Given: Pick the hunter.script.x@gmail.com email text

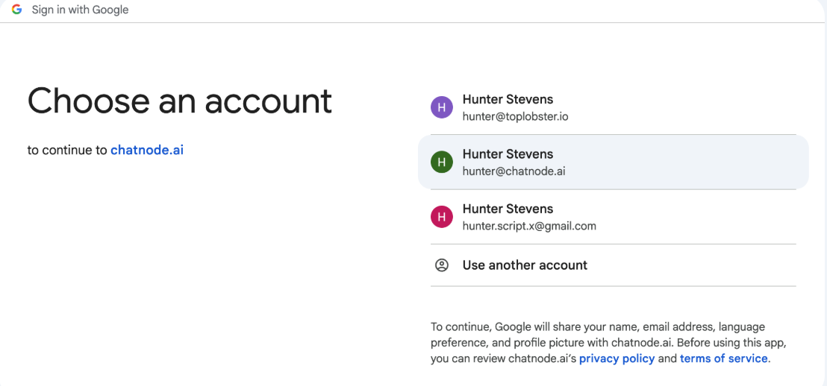Looking at the screenshot, I should pyautogui.click(x=529, y=227).
